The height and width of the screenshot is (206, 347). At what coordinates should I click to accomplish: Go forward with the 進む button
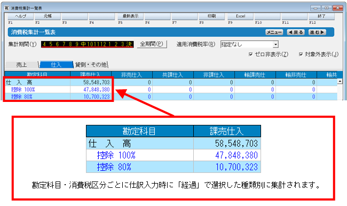[x=317, y=33]
